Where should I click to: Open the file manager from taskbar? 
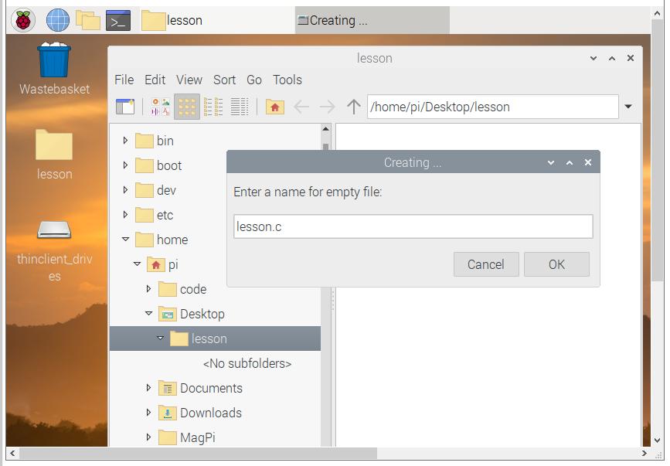coord(87,20)
